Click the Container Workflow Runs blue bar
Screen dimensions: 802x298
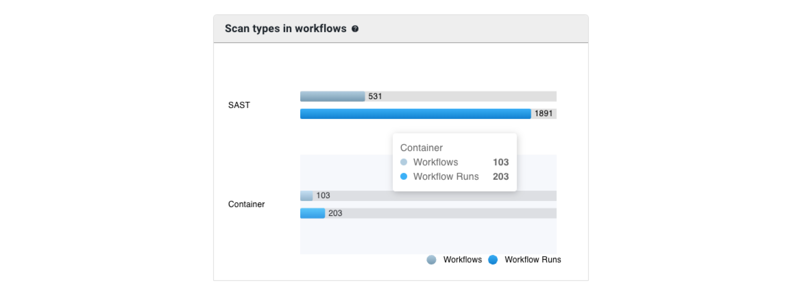click(312, 213)
